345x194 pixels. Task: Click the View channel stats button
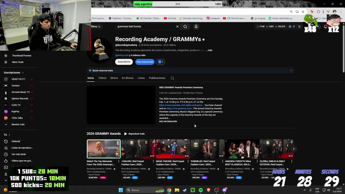tap(145, 62)
